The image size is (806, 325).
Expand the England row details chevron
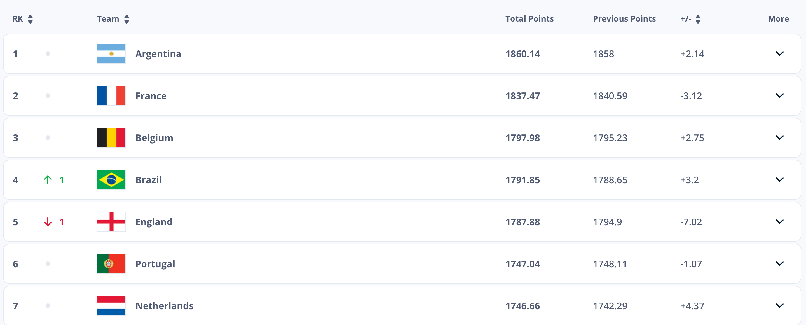(779, 222)
